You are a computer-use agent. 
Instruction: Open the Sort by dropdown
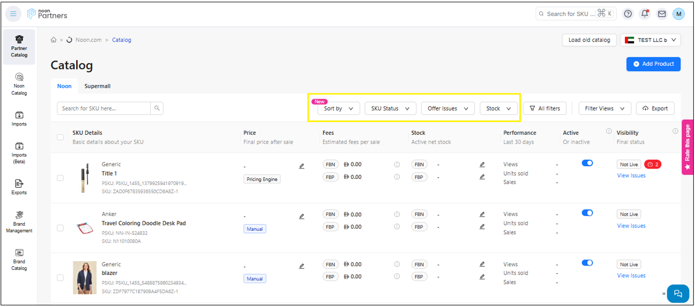click(339, 109)
